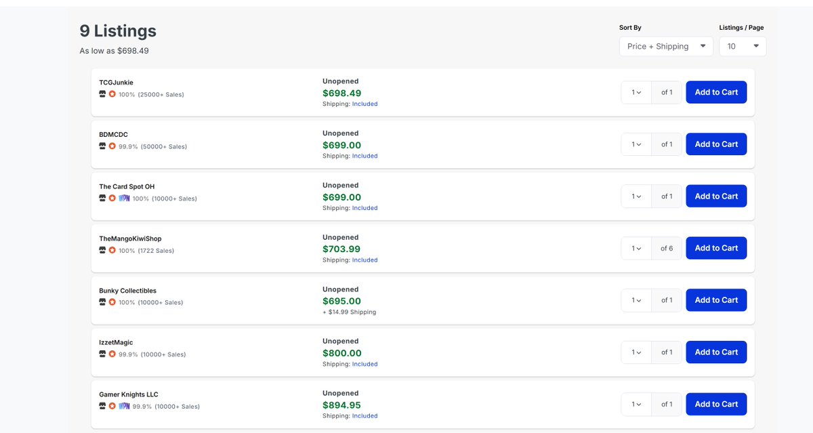Click the storefront icon under Gamer Knights LLC
This screenshot has height=433, width=813.
tap(102, 407)
